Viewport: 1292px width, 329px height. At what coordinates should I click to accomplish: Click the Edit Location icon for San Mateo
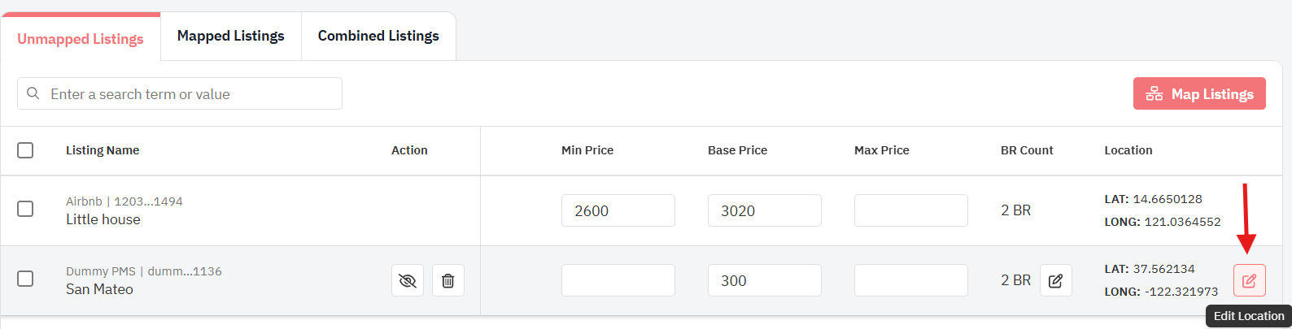click(x=1249, y=280)
